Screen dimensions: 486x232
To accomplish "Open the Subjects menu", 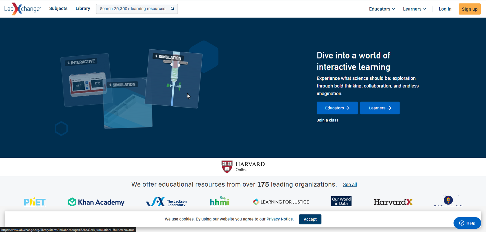I will [58, 8].
